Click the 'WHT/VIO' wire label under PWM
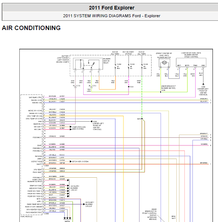 tap(192, 75)
